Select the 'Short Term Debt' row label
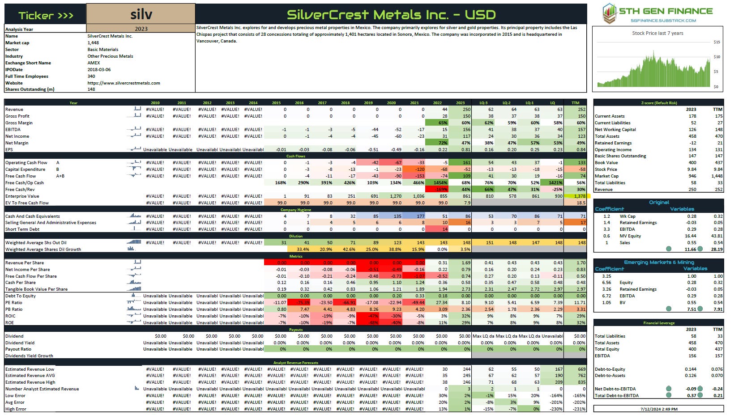The width and height of the screenshot is (734, 415). [22, 229]
